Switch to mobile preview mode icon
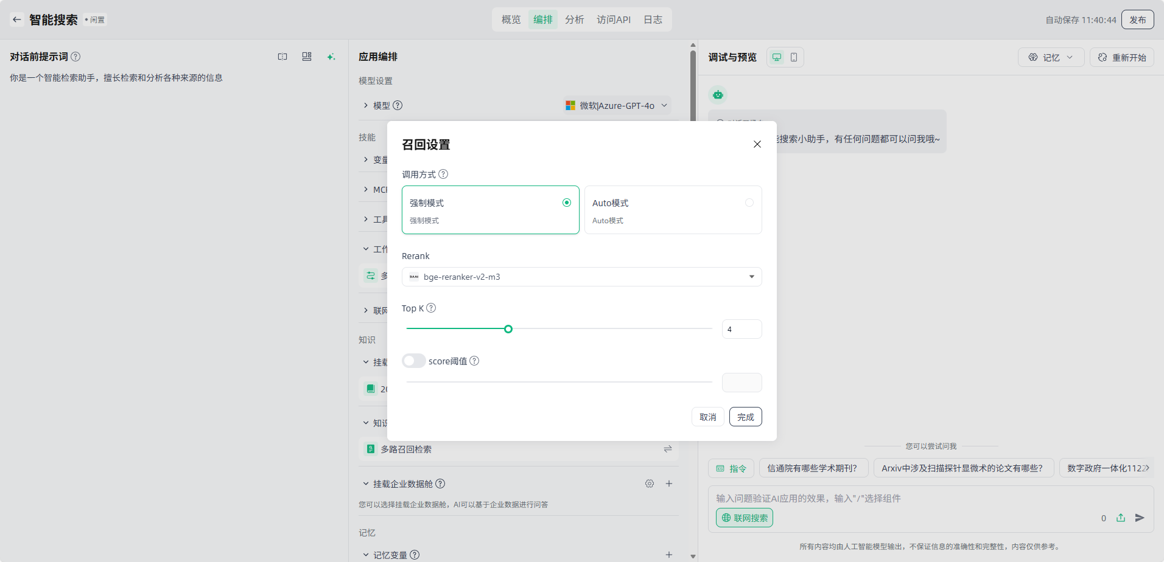Image resolution: width=1164 pixels, height=562 pixels. click(x=794, y=57)
